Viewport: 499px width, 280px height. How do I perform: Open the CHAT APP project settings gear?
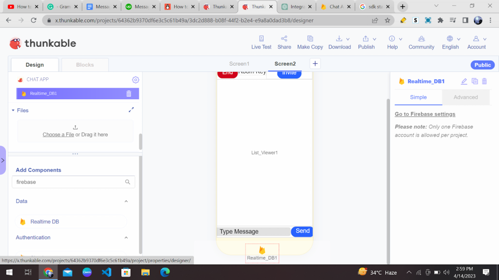point(135,80)
